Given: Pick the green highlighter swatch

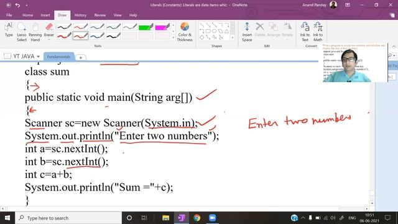Looking at the screenshot, I should 146,26.
